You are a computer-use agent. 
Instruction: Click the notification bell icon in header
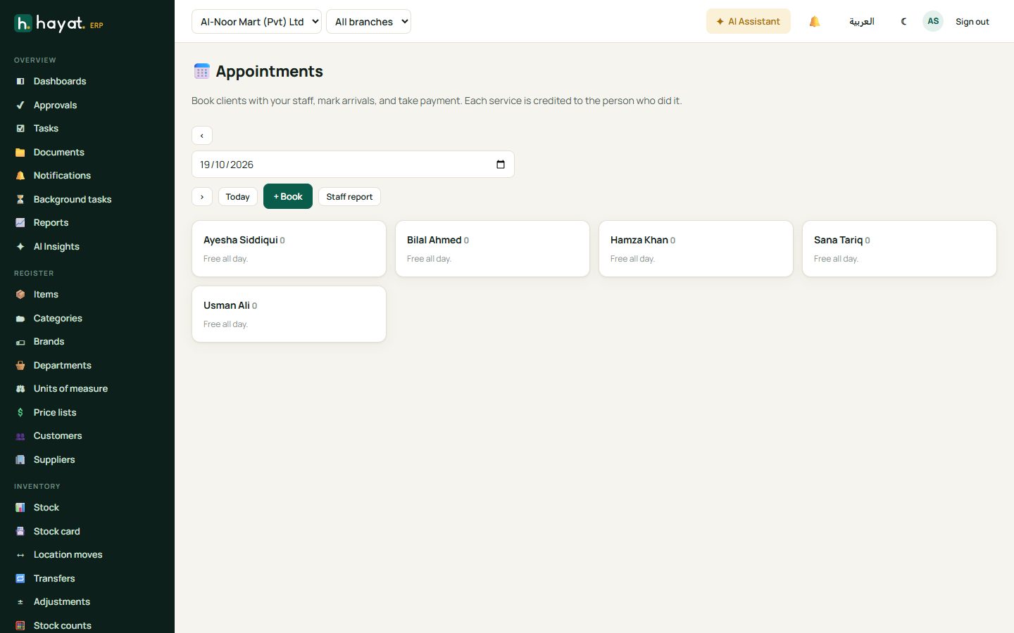coord(815,21)
